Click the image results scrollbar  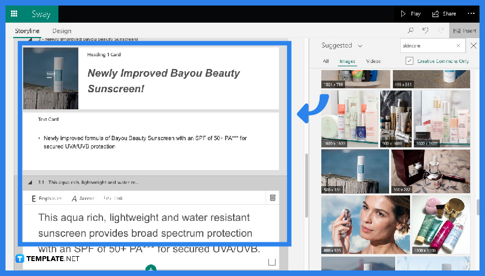click(x=478, y=207)
